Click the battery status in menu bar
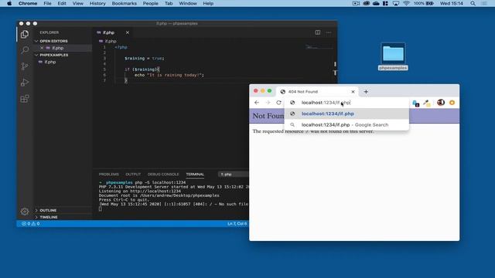The height and width of the screenshot is (278, 495). click(424, 3)
